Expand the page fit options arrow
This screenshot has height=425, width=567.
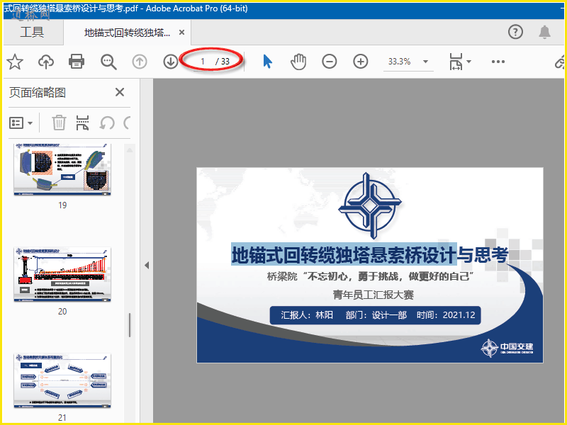469,62
